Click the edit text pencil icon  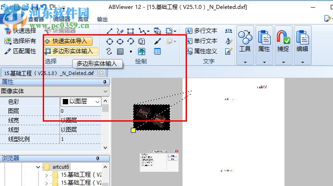(228, 51)
